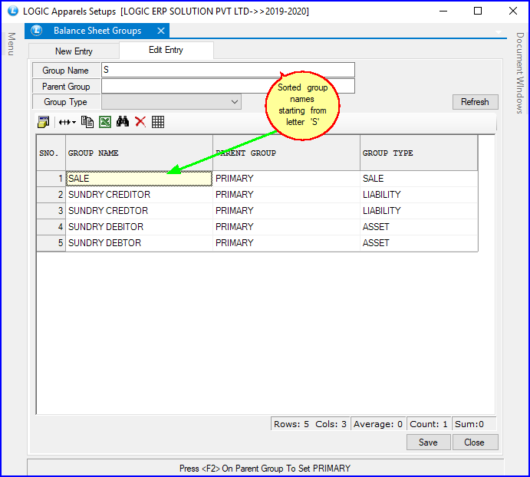This screenshot has height=477, width=530.
Task: Click the save layout toolbar icon
Action: 43,122
